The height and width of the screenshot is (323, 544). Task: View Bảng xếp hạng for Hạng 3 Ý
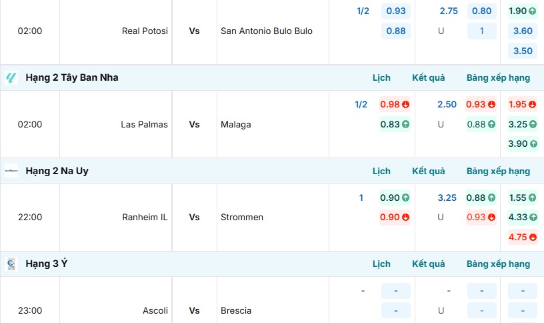[x=498, y=264]
